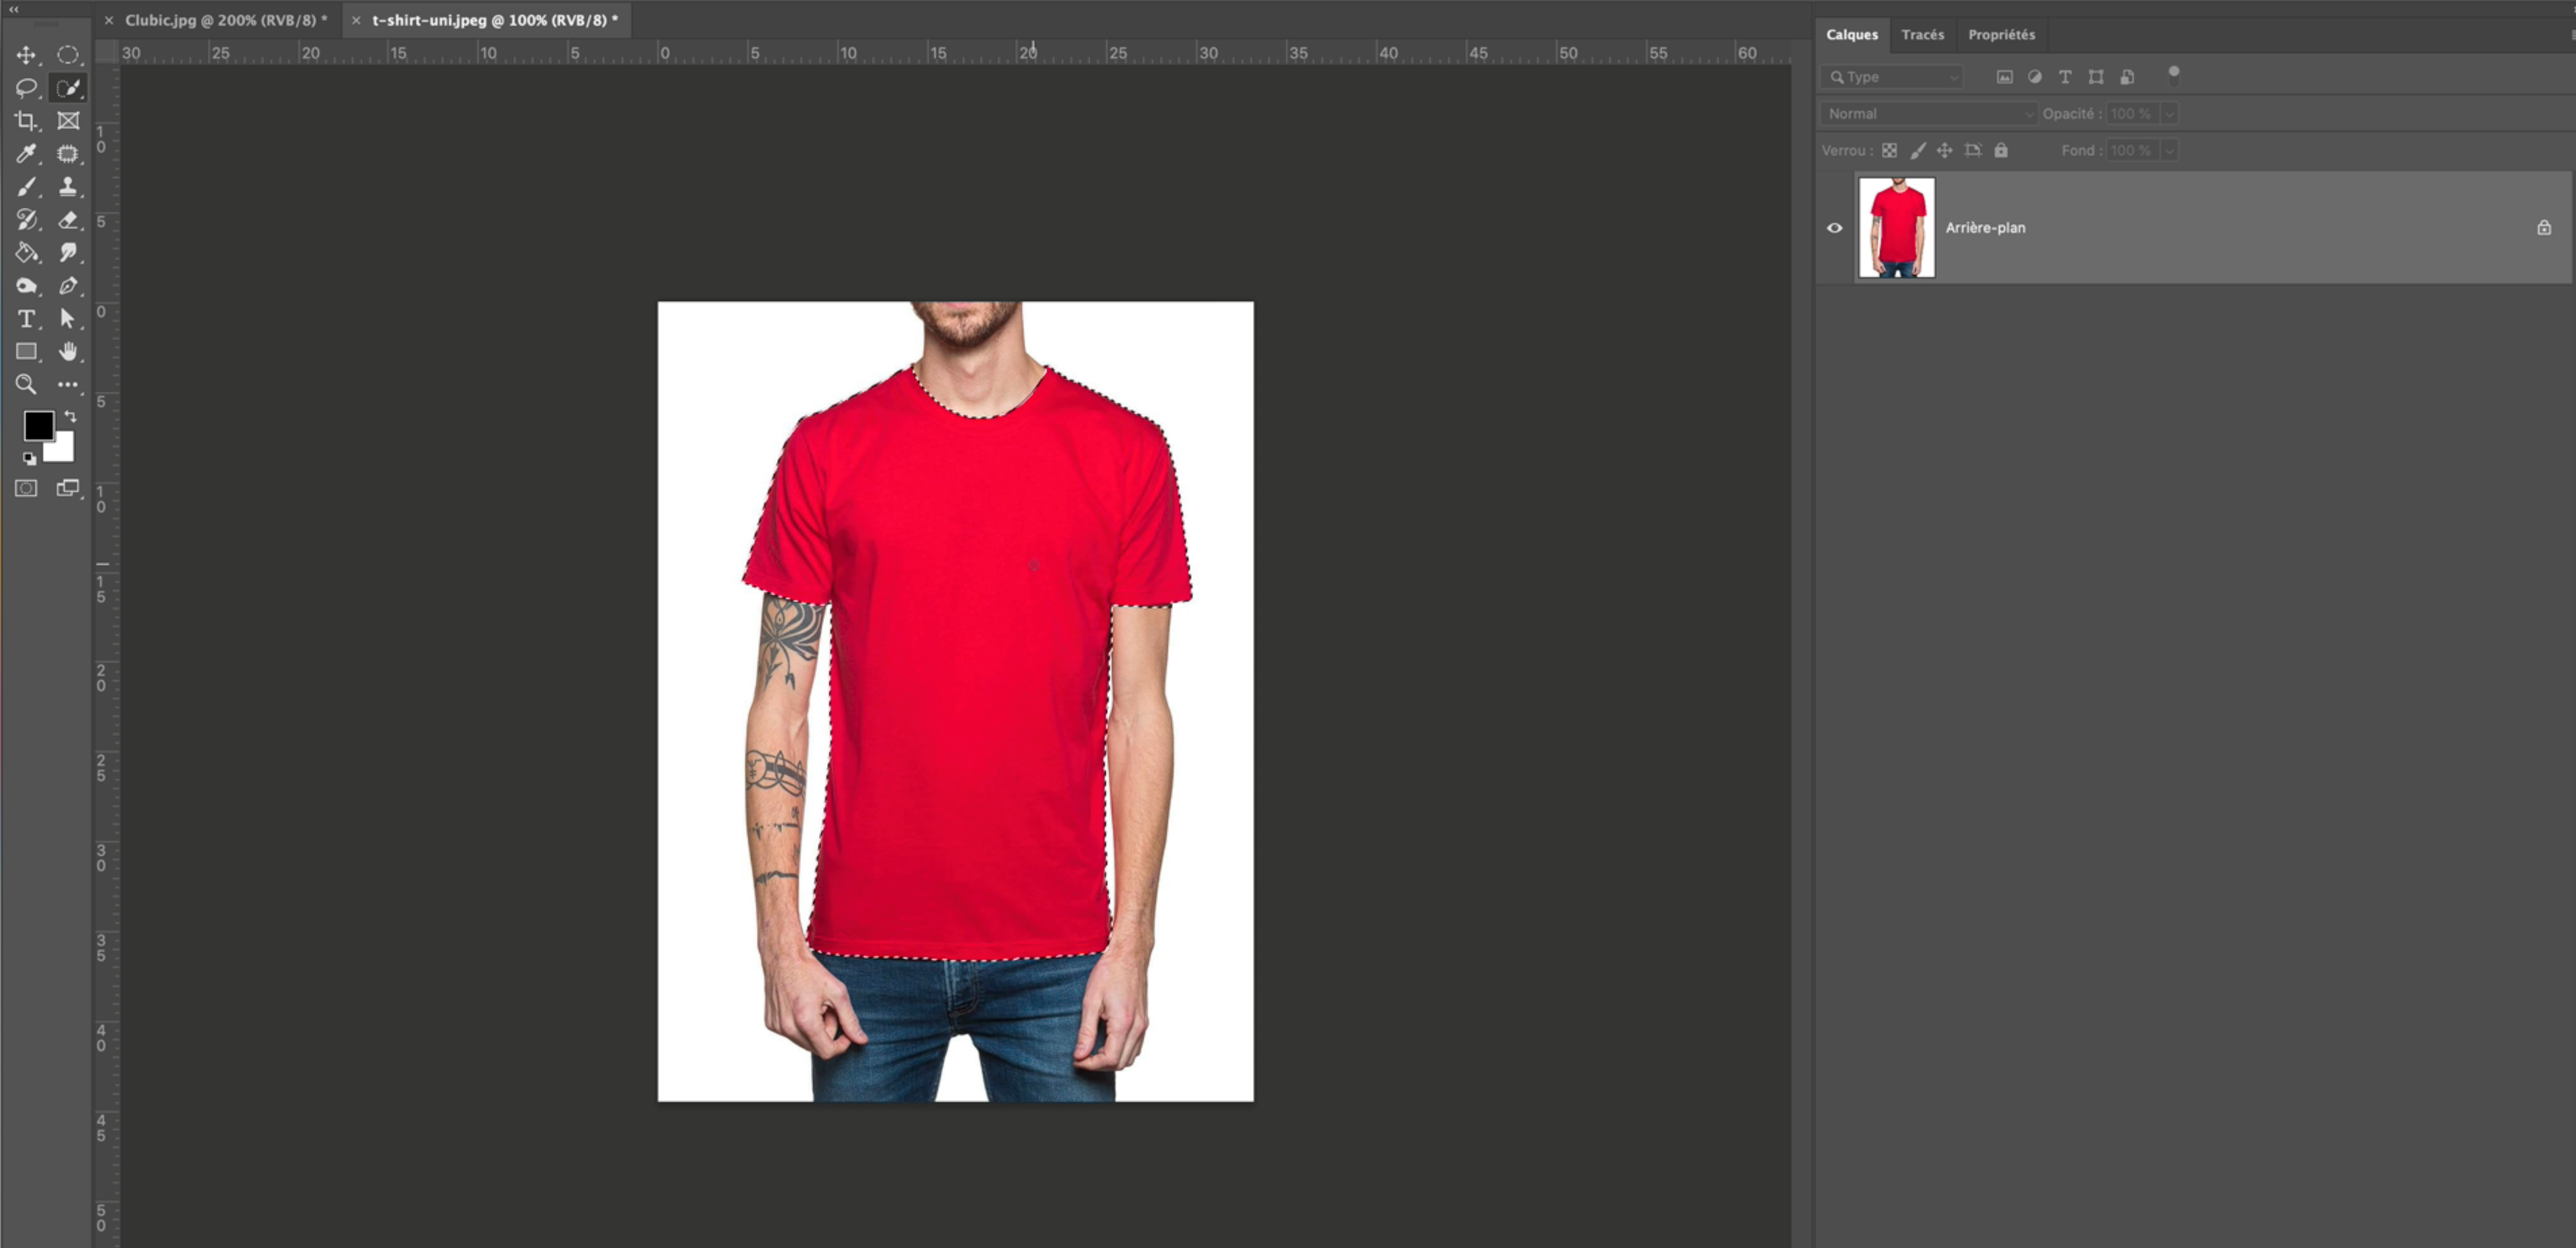Click the Arrière-plan layer thumbnail
The height and width of the screenshot is (1248, 2576).
click(1896, 228)
